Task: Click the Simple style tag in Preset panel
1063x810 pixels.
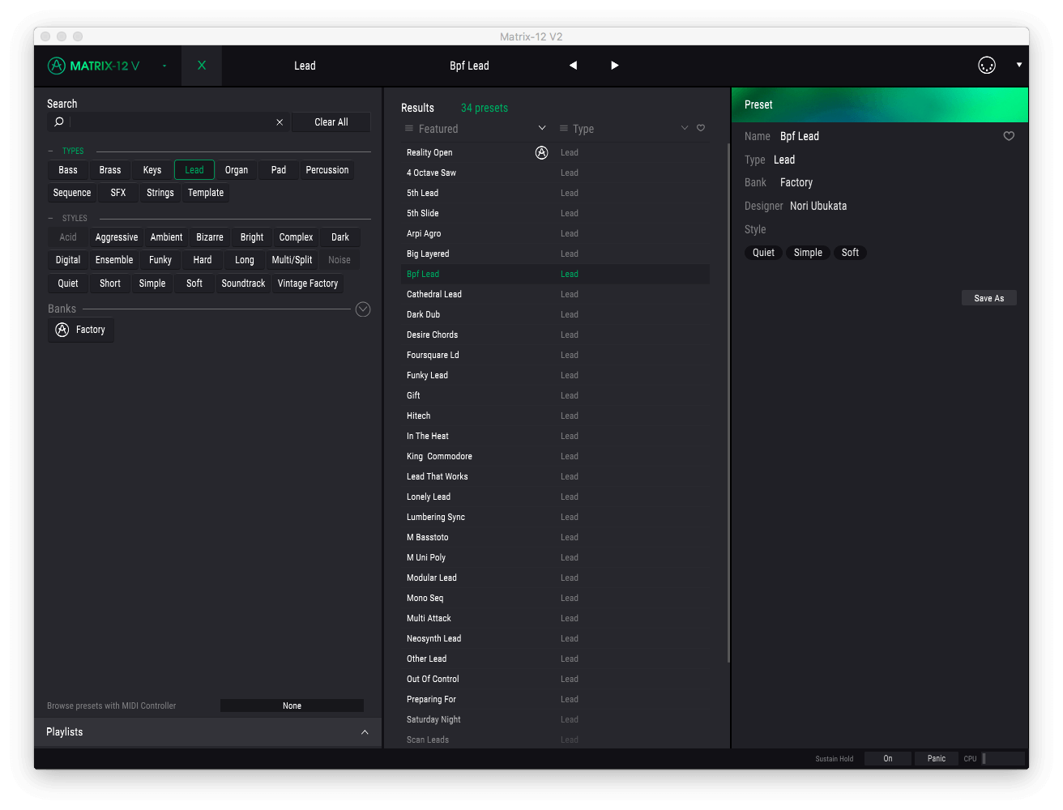Action: pos(808,253)
